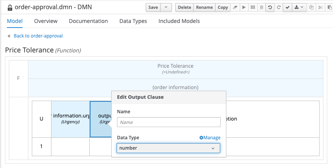Open the Save options dropdown arrow

click(x=166, y=7)
